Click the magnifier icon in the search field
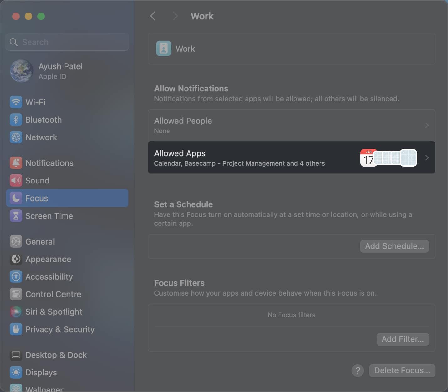 point(13,42)
